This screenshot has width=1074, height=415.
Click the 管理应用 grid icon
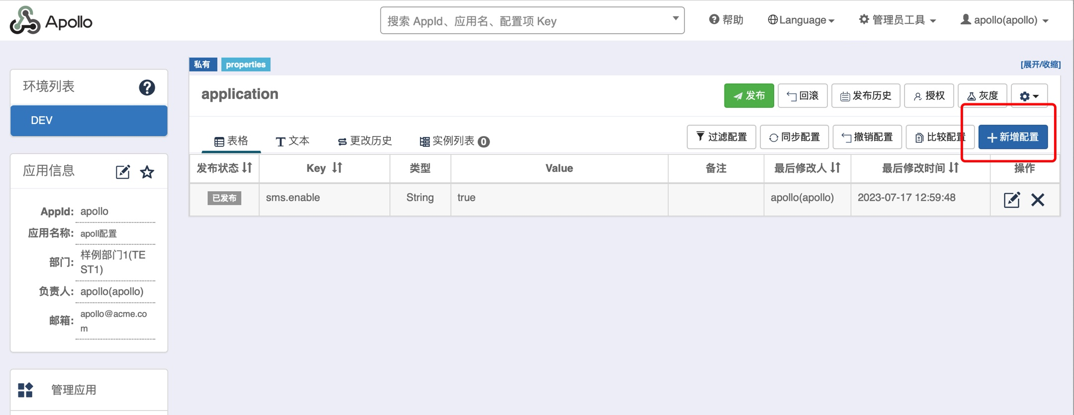tap(25, 390)
